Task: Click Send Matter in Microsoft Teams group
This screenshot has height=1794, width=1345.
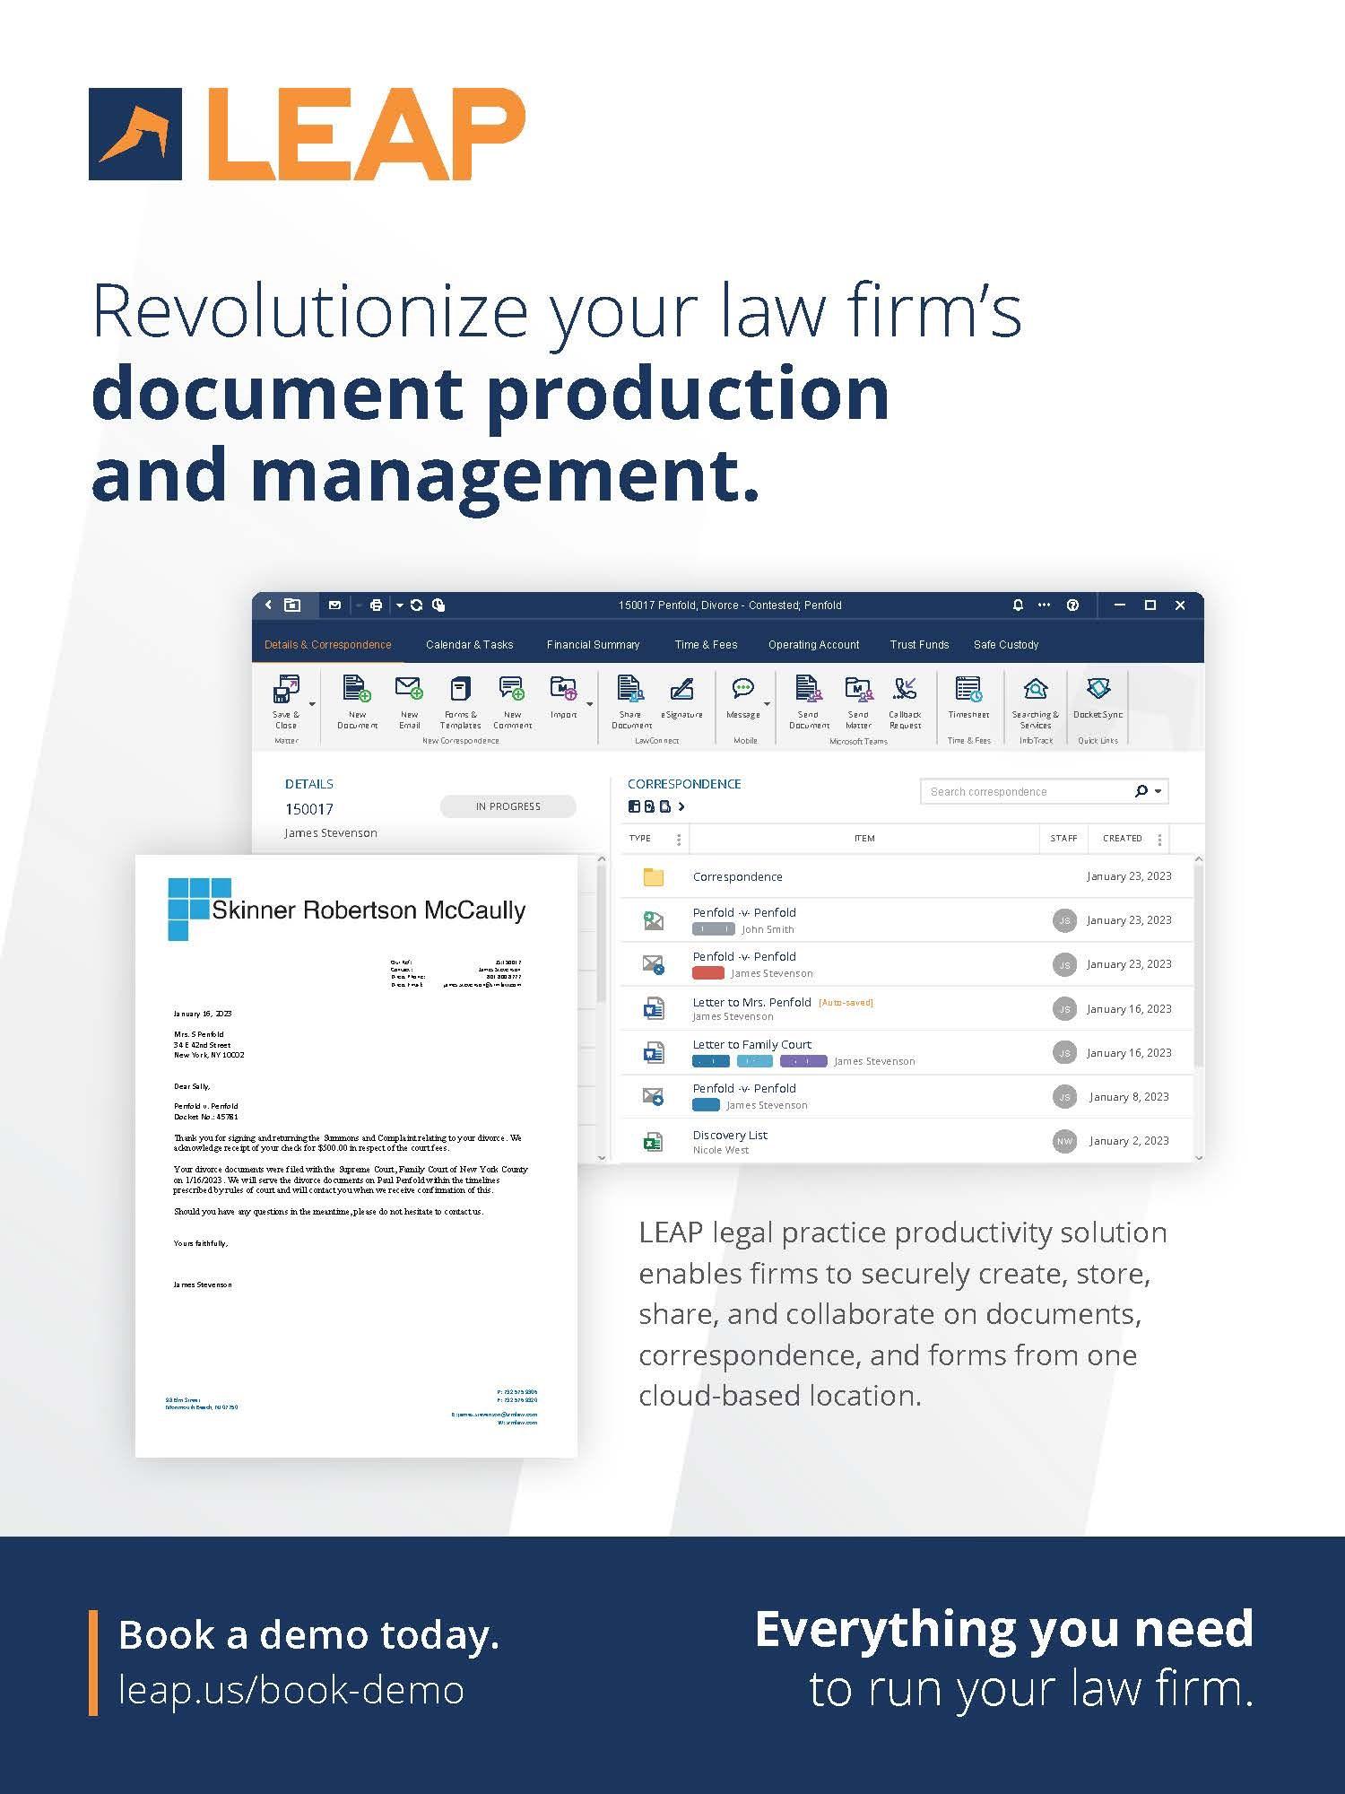Action: click(x=858, y=702)
